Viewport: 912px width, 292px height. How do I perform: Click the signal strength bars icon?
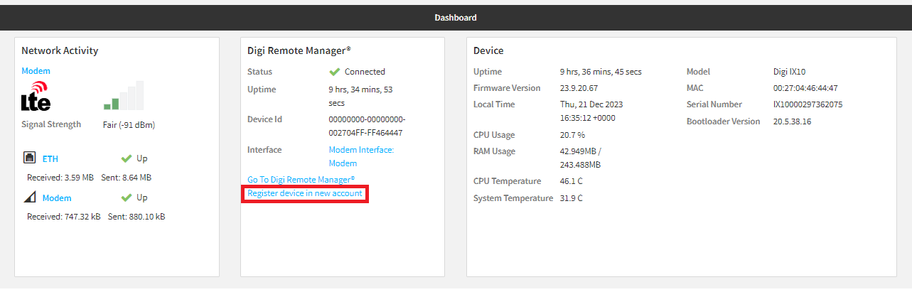coord(124,94)
